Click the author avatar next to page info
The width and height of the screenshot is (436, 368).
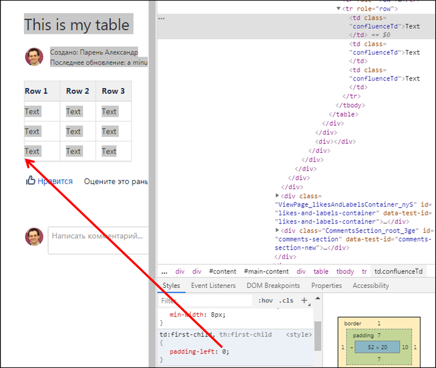[34, 57]
